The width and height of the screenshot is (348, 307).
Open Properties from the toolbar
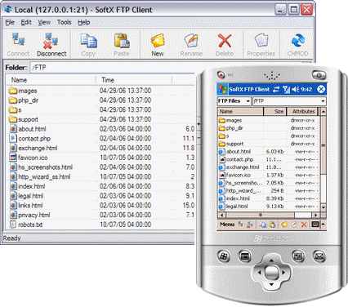point(261,44)
